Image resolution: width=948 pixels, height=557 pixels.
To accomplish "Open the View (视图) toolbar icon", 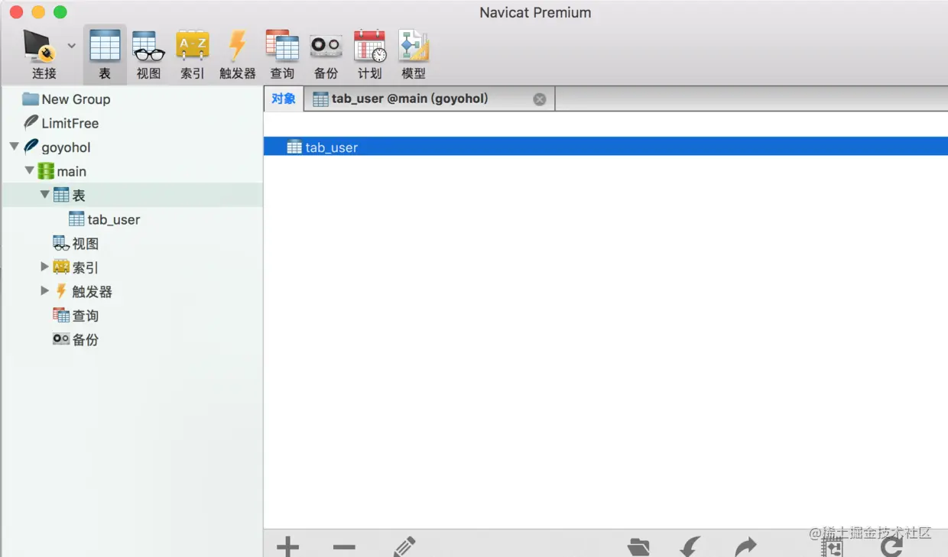I will [x=148, y=54].
